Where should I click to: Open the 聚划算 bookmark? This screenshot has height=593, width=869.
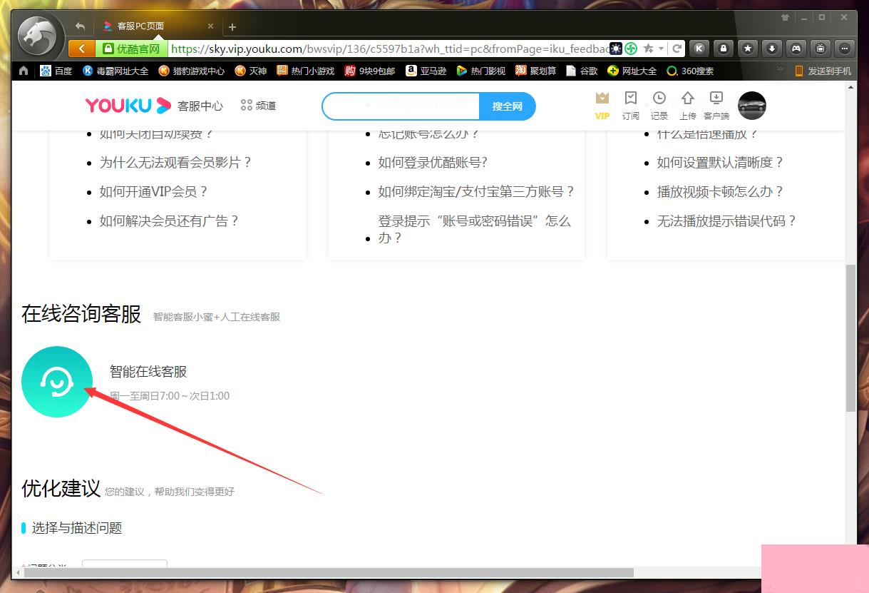536,71
